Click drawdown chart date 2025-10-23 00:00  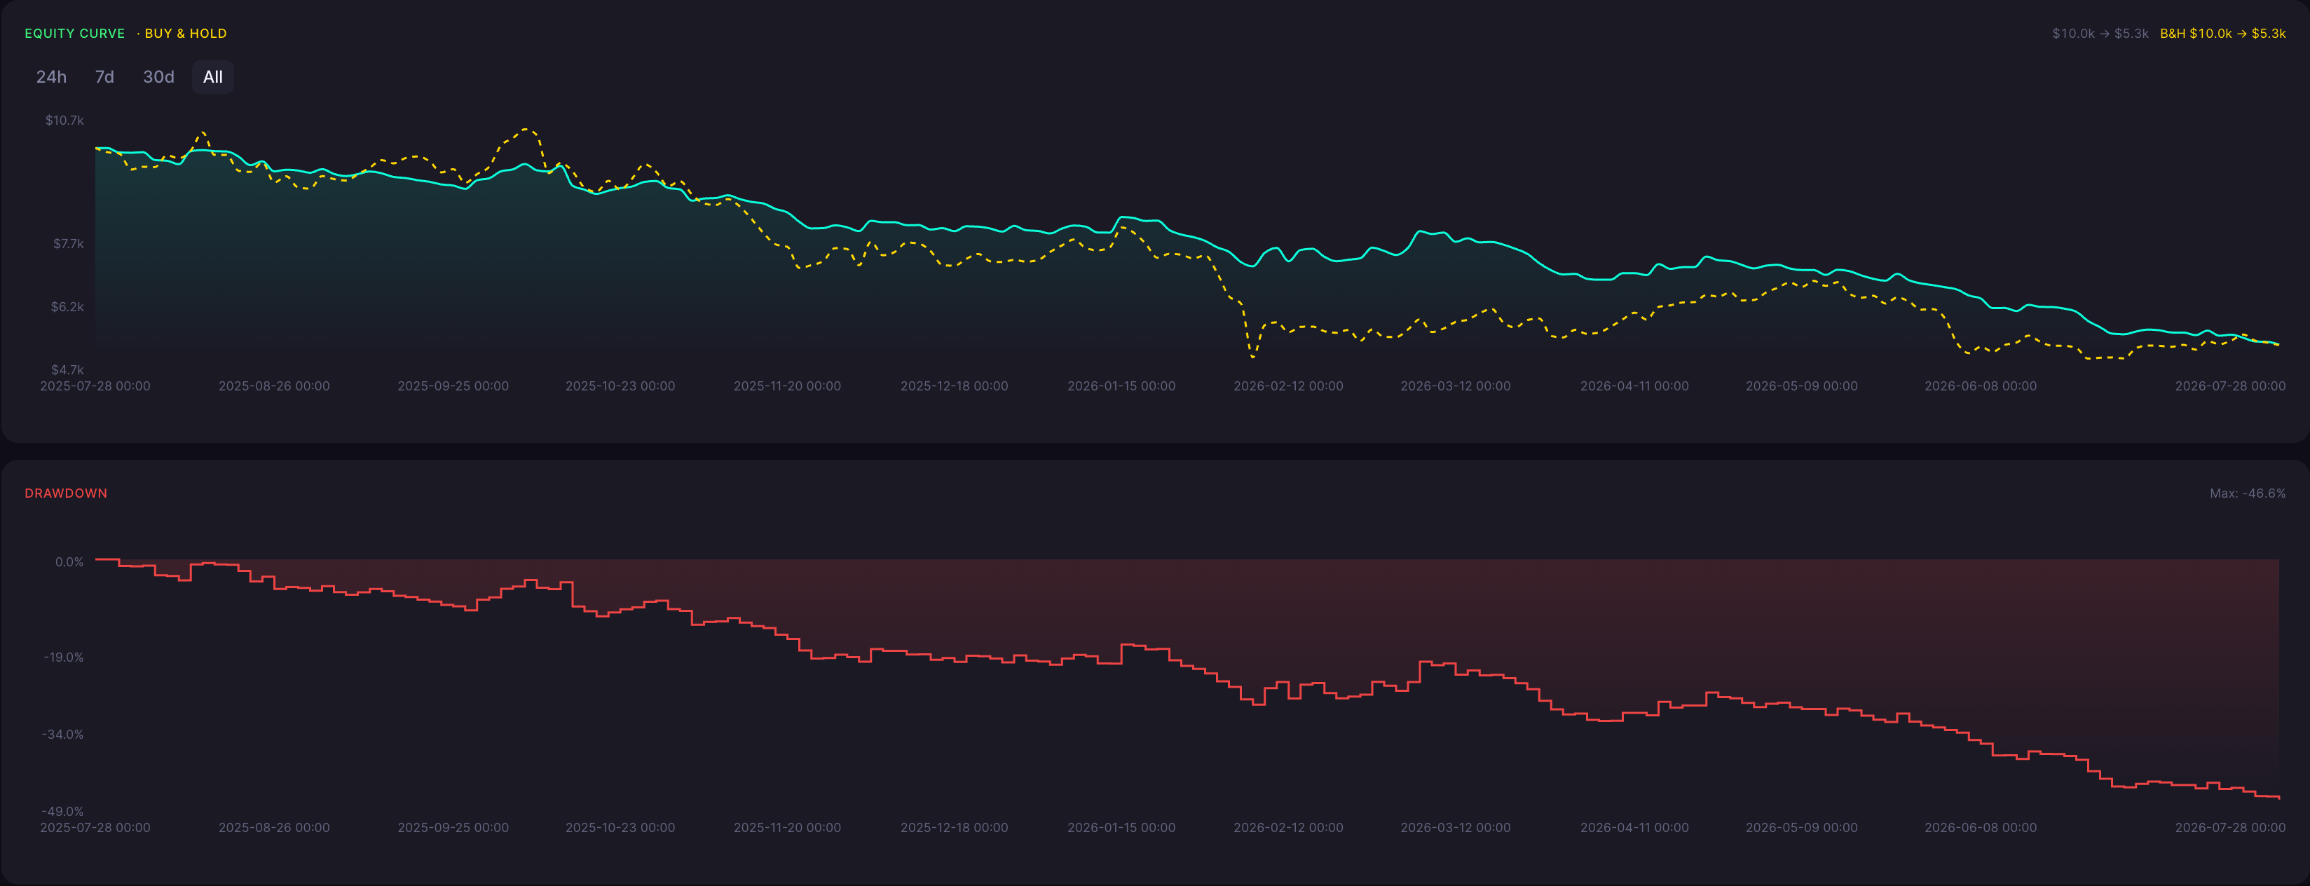point(620,828)
